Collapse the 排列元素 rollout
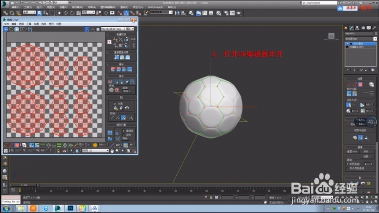 pyautogui.click(x=121, y=125)
